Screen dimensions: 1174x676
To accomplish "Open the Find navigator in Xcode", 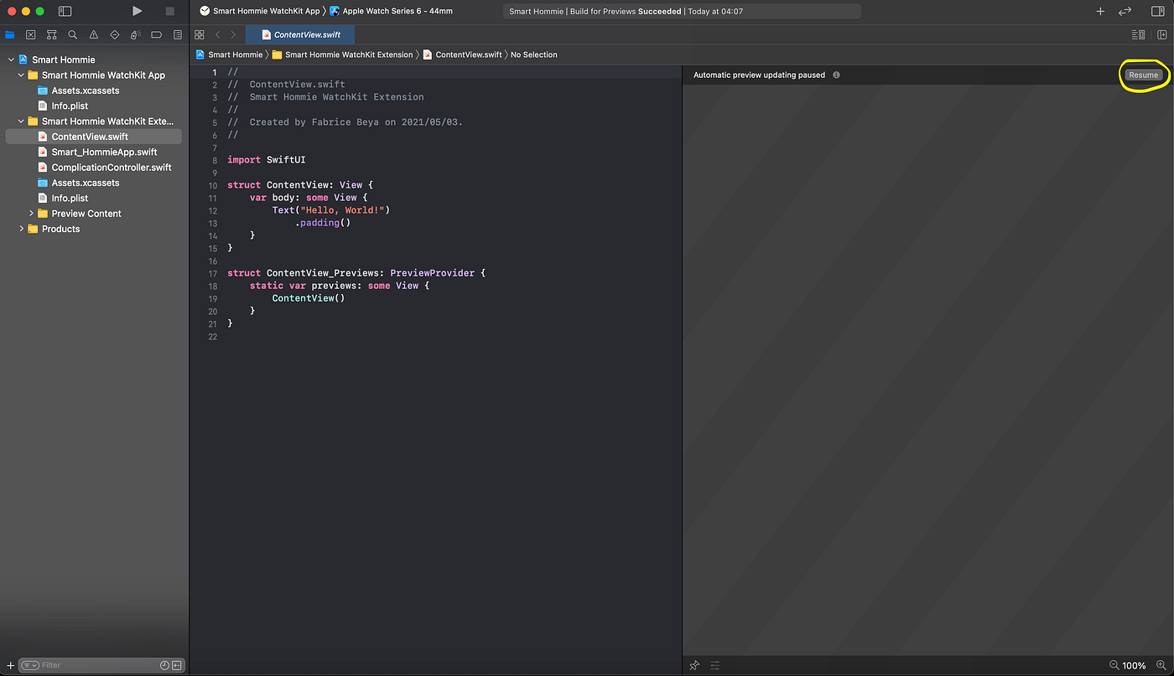I will click(x=72, y=35).
